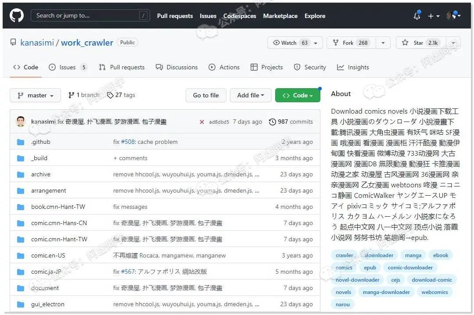The width and height of the screenshot is (474, 315).
Task: Open commit ad8dbd5 hash link
Action: pos(219,122)
